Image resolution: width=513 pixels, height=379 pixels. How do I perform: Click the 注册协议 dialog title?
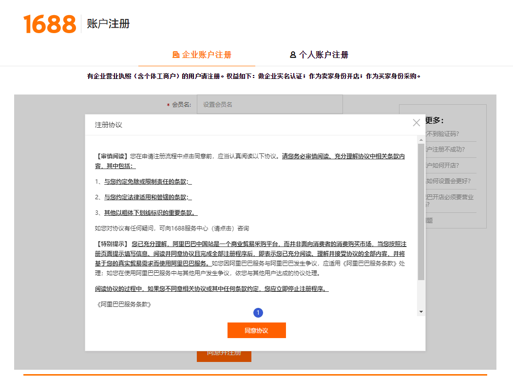click(x=109, y=125)
